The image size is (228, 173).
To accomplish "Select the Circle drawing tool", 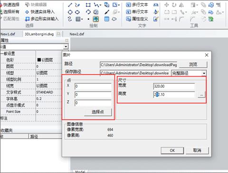I will click(70, 12).
